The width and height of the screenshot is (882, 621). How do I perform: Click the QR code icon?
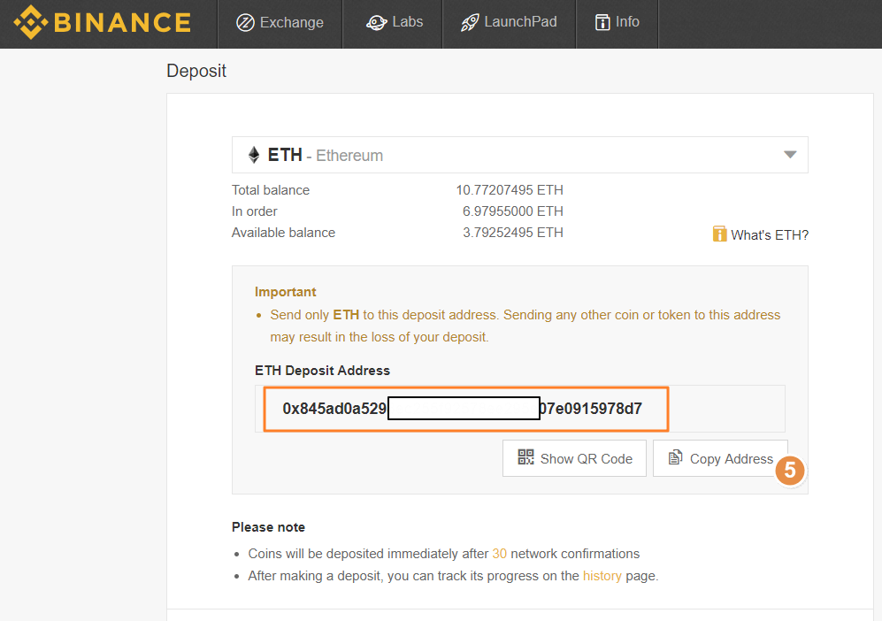[x=526, y=456]
